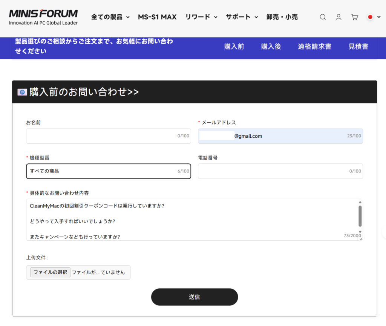Screen dimensions: 386x326
Task: Click the inquiry textarea scrollbar
Action: pyautogui.click(x=360, y=217)
